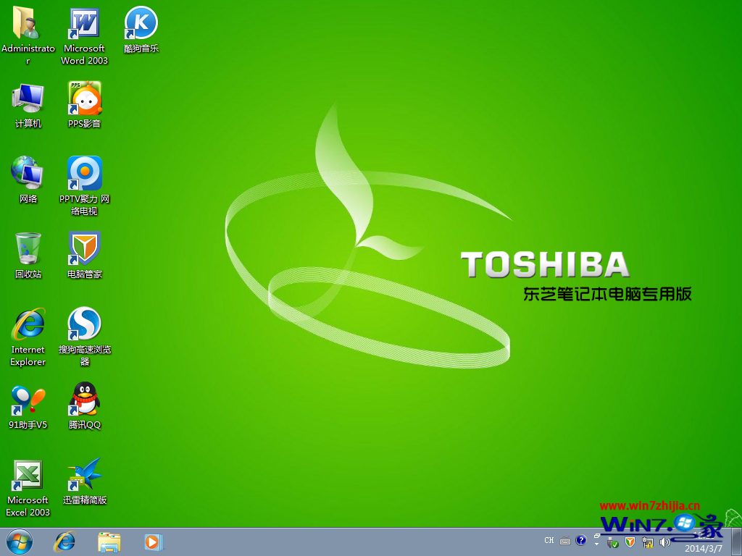The image size is (742, 556).
Task: Select the PPTV聚力 网络电视 shortcut
Action: pos(84,174)
